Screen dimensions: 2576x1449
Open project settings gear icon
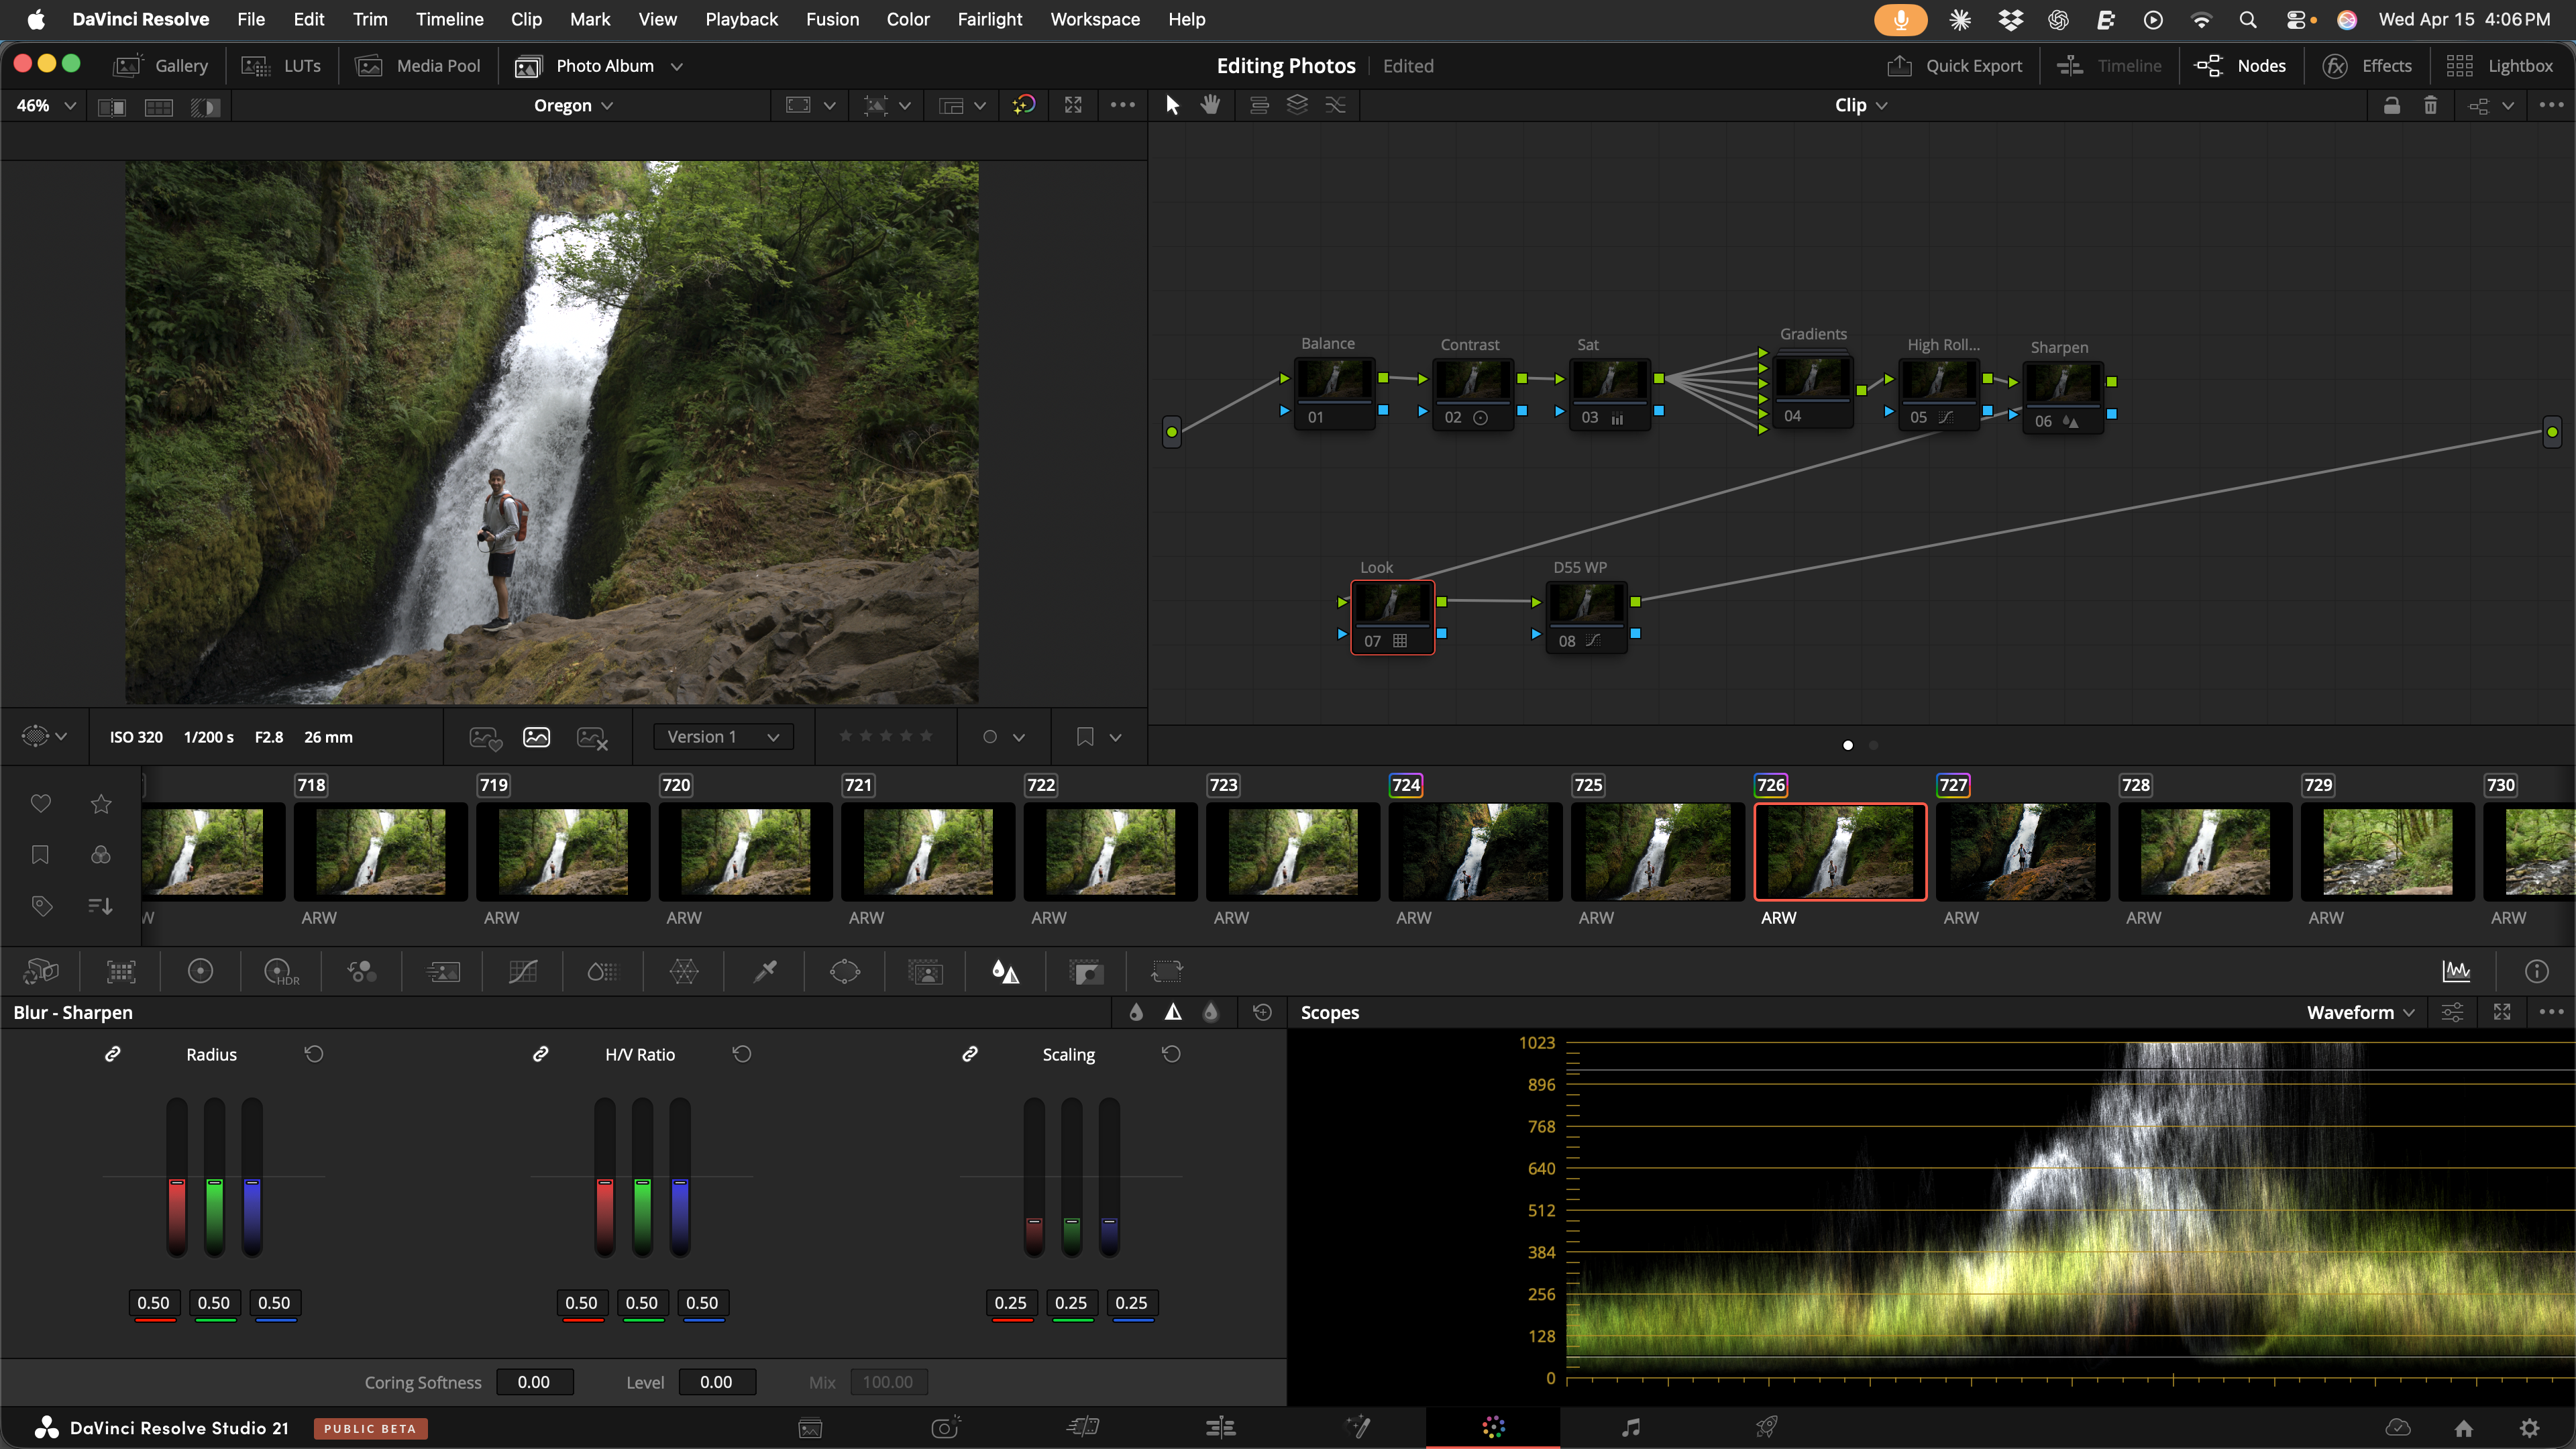coord(2529,1427)
